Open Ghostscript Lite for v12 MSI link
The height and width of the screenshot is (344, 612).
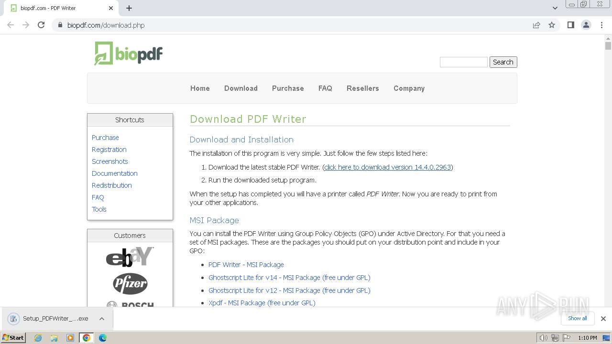289,290
